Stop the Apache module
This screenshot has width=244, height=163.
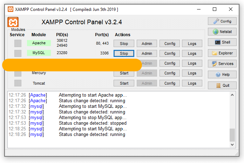pos(124,44)
